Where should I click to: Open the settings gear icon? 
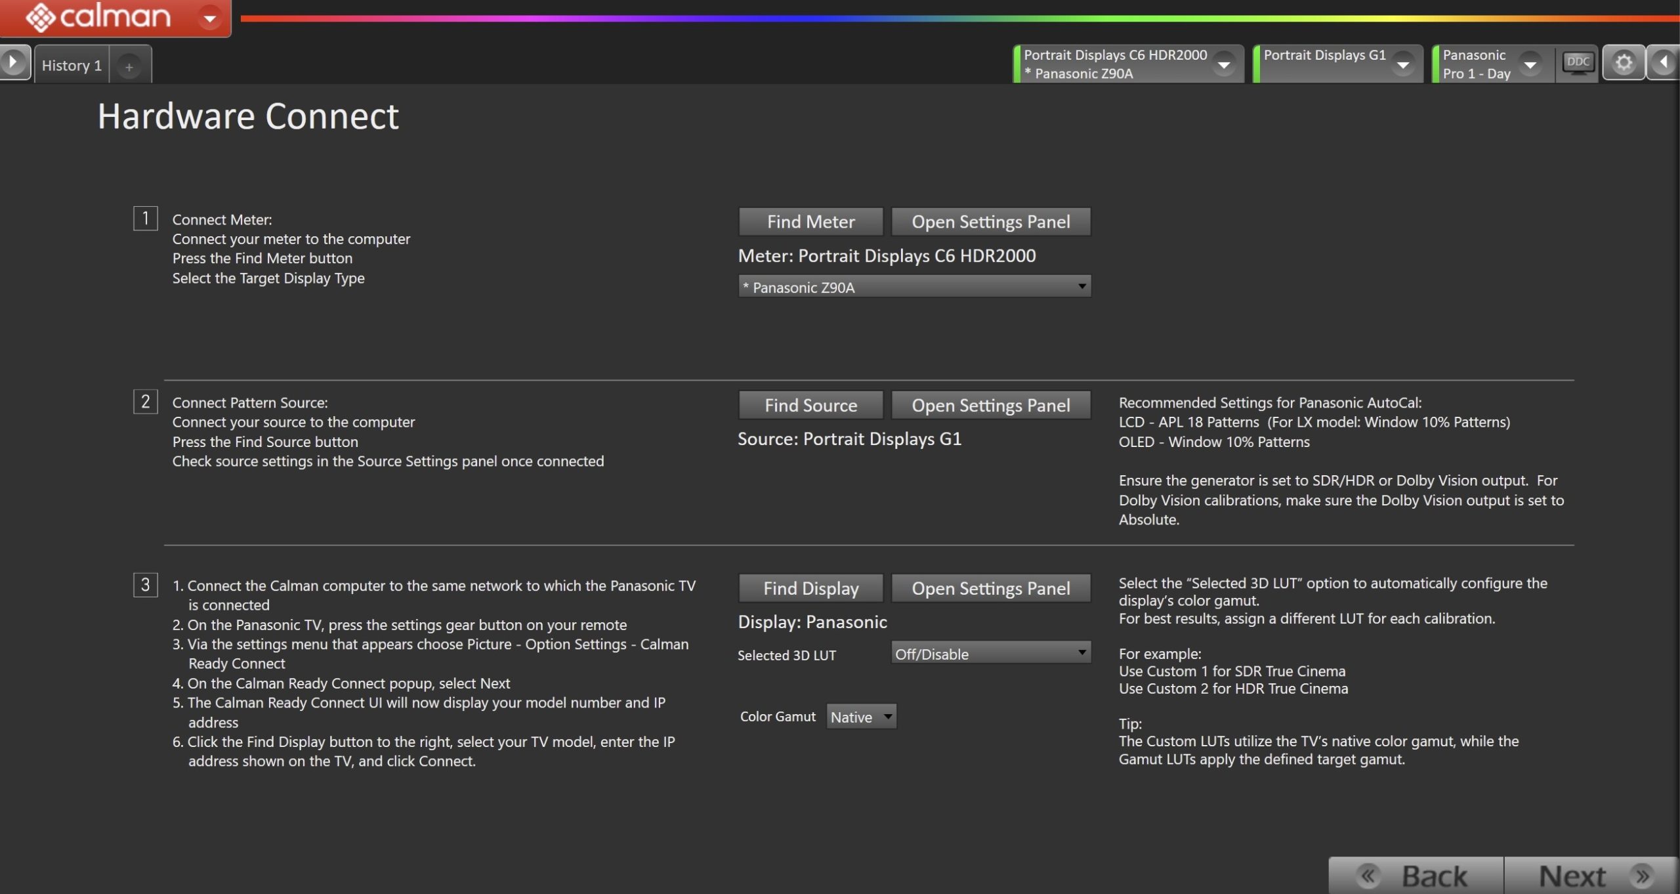[x=1624, y=63]
